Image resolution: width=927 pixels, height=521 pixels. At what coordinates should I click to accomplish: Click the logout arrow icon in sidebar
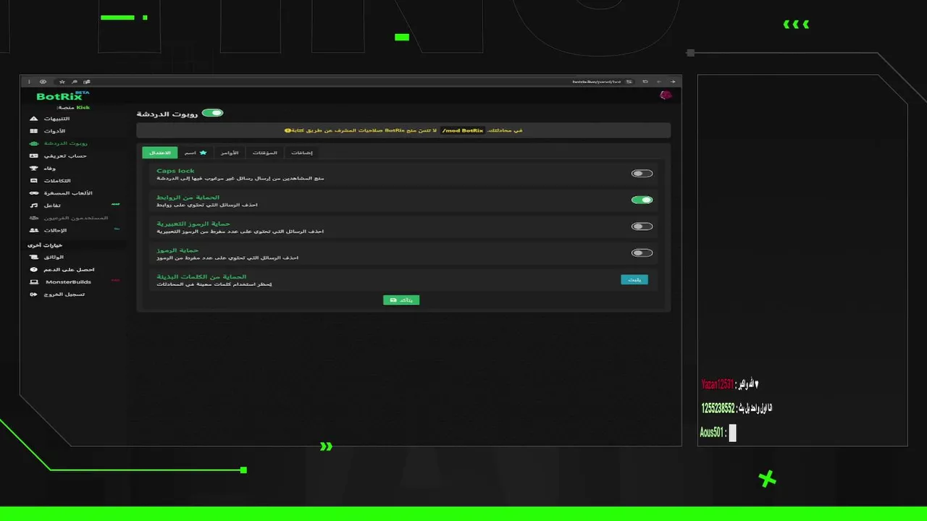33,295
